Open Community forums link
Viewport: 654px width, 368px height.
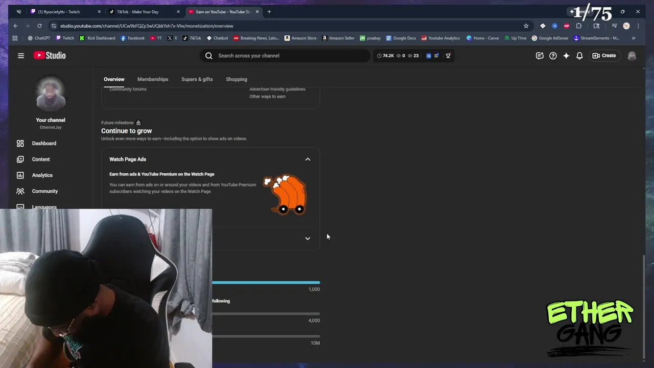[x=128, y=89]
